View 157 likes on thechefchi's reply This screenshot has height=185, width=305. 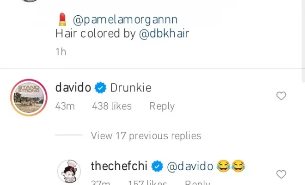pyautogui.click(x=147, y=183)
